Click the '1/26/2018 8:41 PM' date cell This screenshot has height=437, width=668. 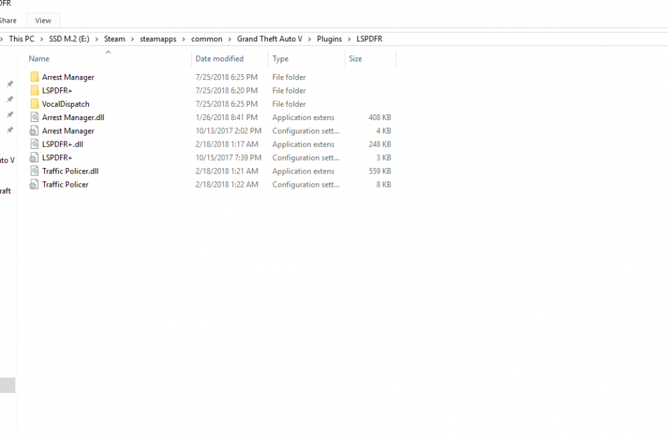tap(226, 117)
